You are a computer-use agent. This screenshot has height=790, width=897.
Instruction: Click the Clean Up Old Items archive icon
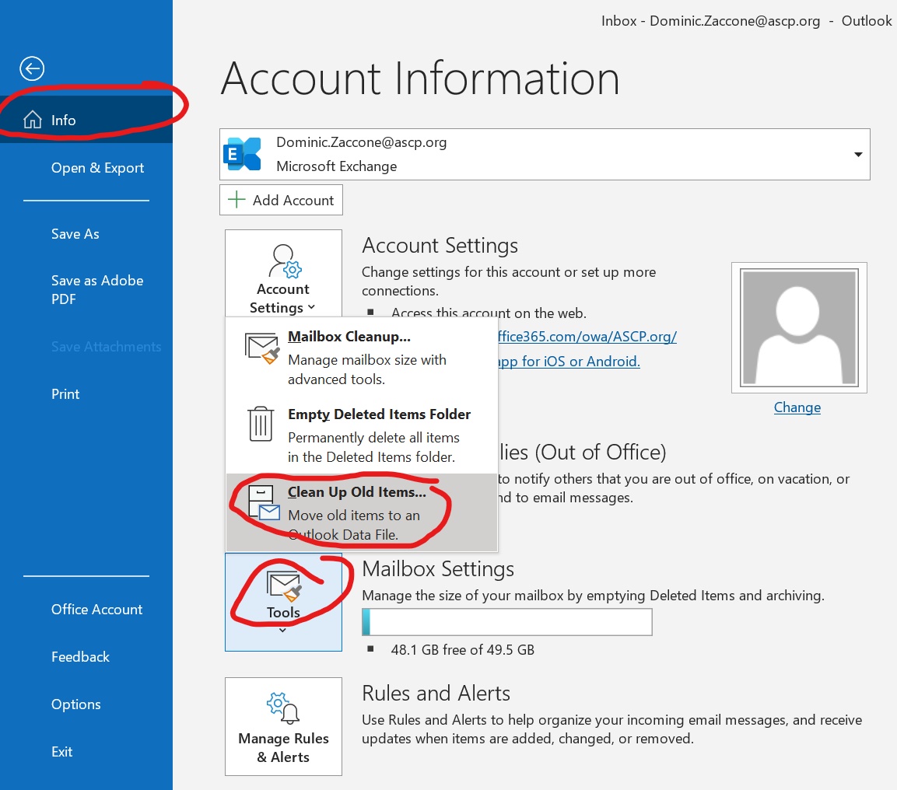click(x=264, y=502)
